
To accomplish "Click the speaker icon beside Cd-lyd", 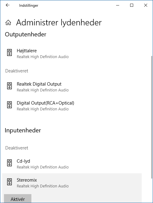I will [x=9, y=163].
